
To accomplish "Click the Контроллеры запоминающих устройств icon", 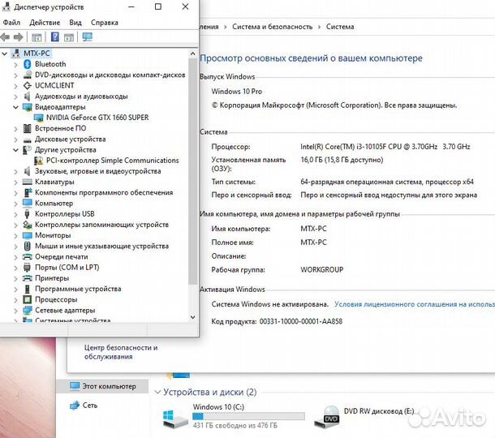I will click(x=28, y=225).
